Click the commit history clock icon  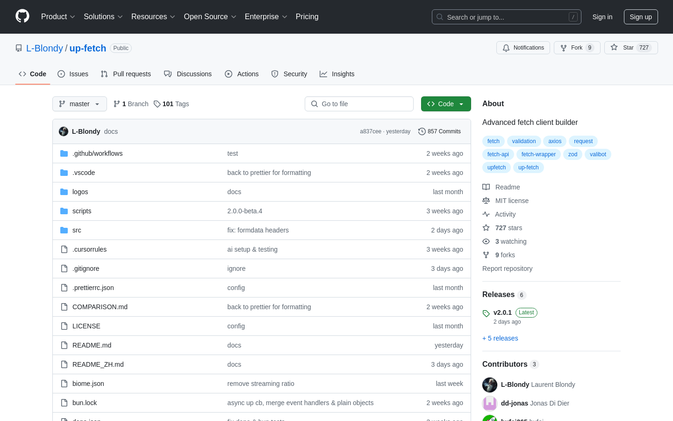[422, 131]
